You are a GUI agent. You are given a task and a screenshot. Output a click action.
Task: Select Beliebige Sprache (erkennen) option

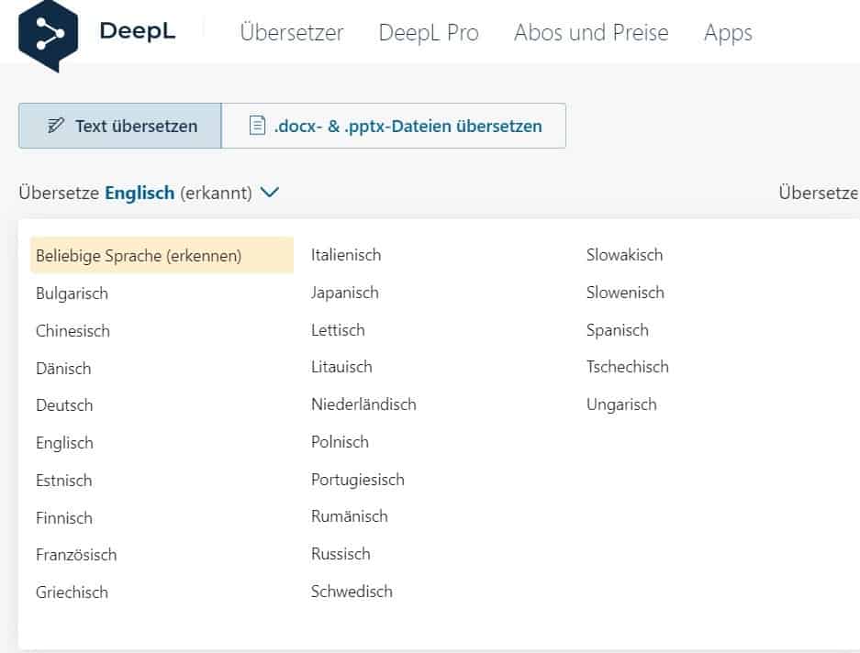click(162, 255)
